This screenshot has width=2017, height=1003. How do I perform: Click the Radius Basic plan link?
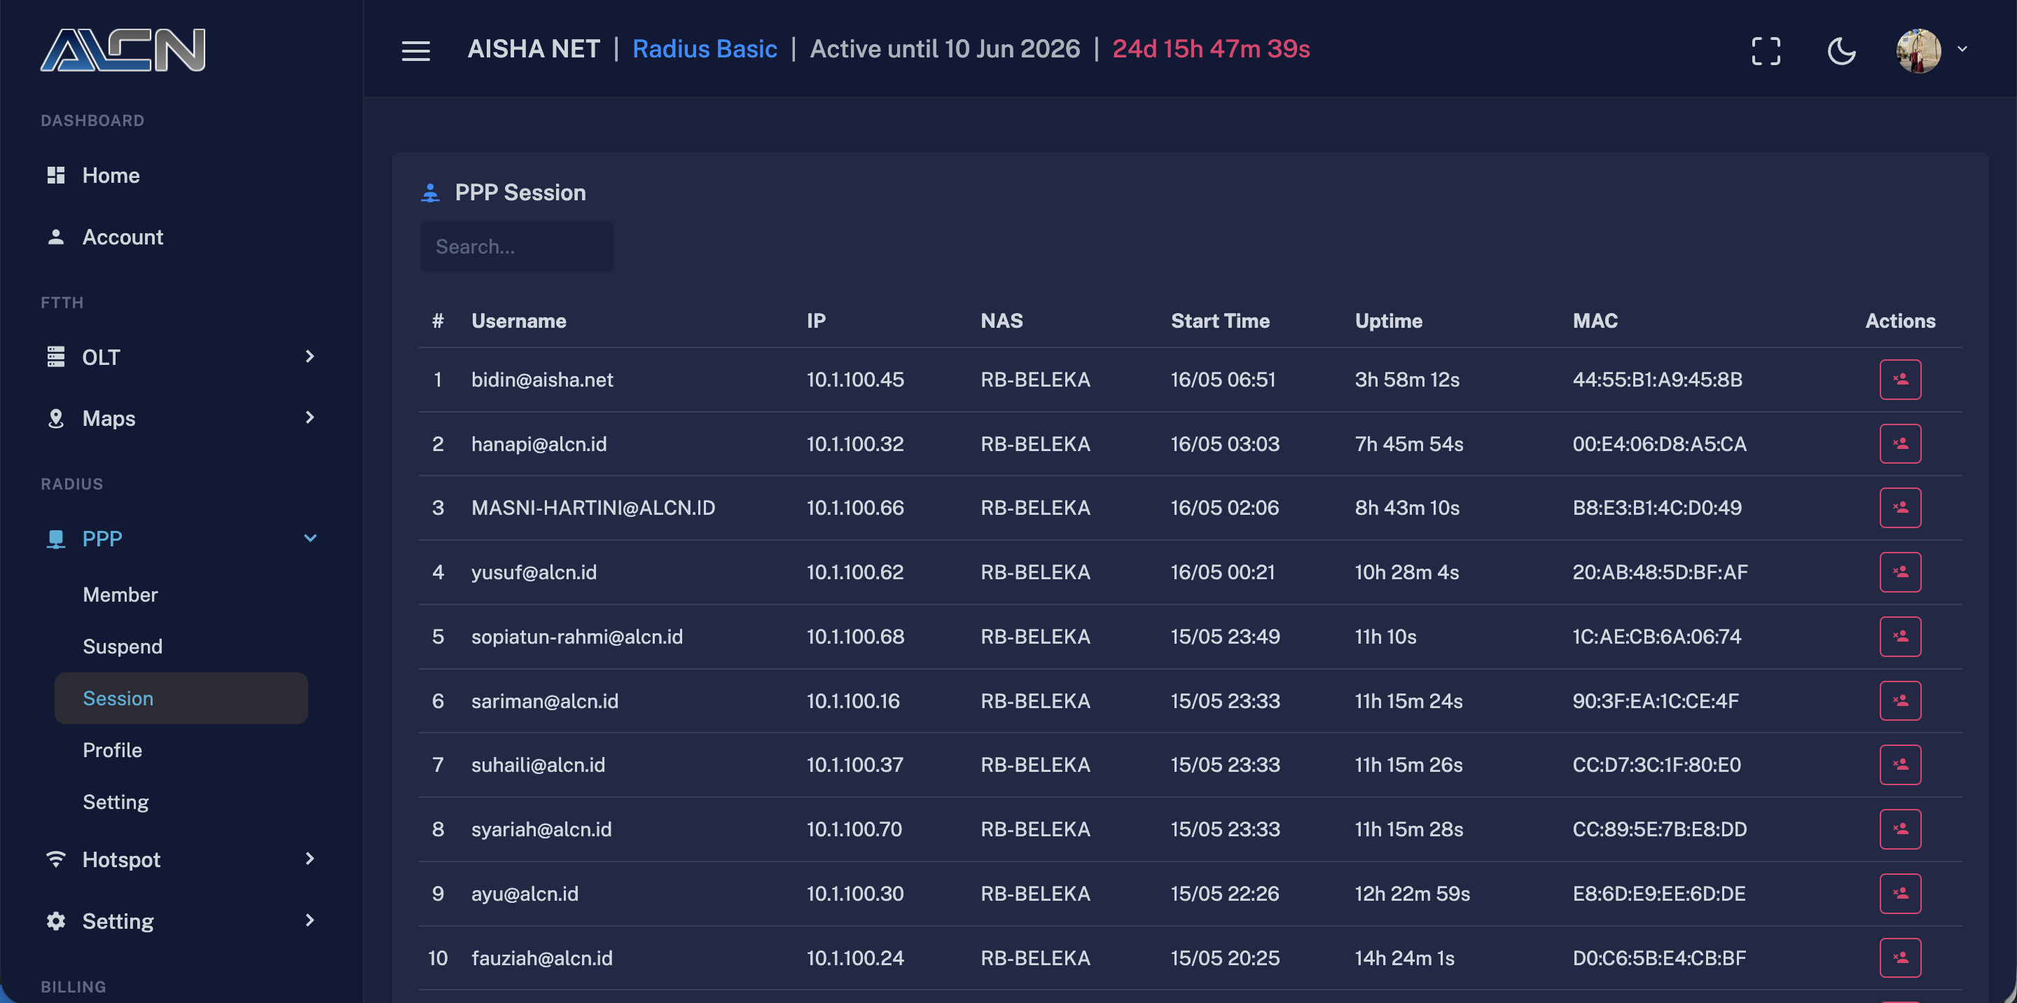click(705, 49)
